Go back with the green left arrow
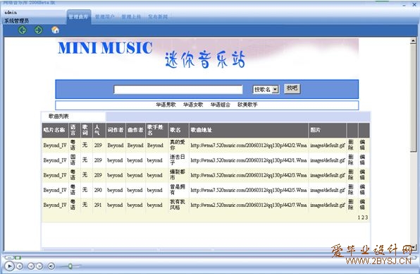Image resolution: width=420 pixels, height=274 pixels. pos(23,30)
